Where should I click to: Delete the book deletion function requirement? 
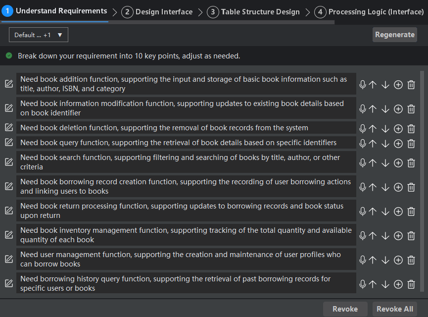click(411, 129)
